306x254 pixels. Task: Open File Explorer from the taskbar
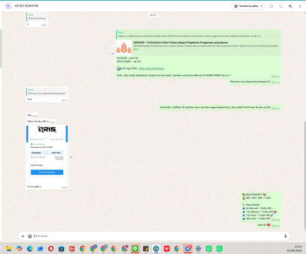[9, 248]
